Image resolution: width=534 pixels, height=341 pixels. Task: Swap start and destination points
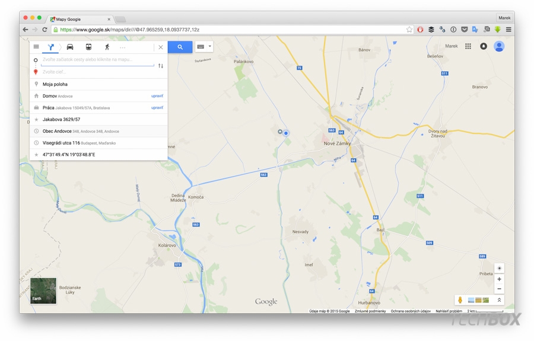click(161, 66)
